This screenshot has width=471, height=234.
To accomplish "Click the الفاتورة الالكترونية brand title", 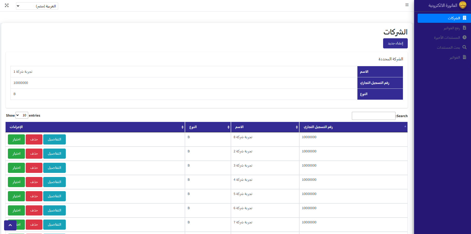I will tap(443, 5).
